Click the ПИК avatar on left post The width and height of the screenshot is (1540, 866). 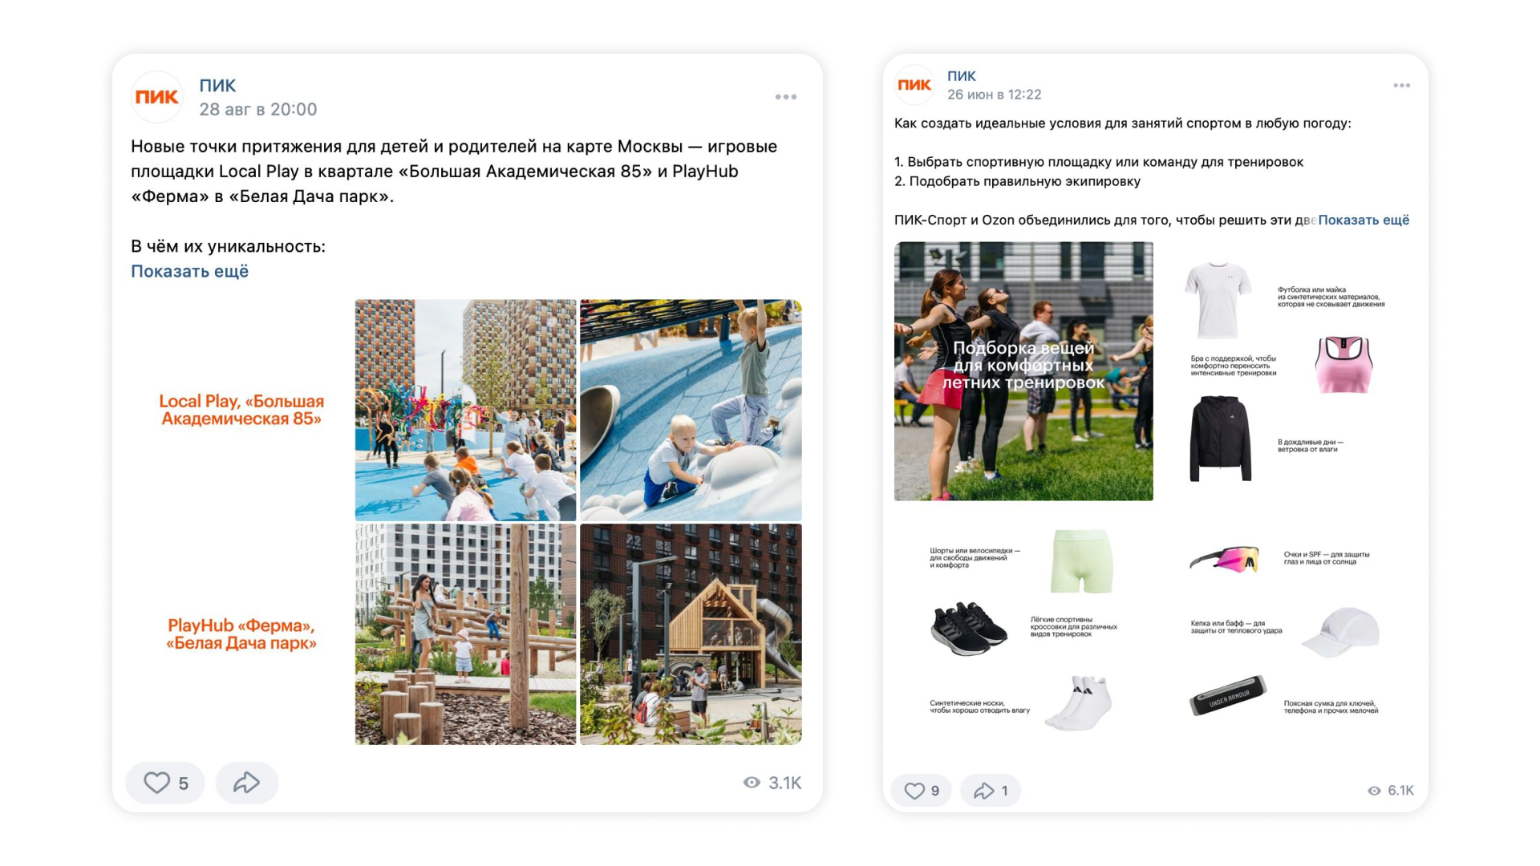point(157,97)
